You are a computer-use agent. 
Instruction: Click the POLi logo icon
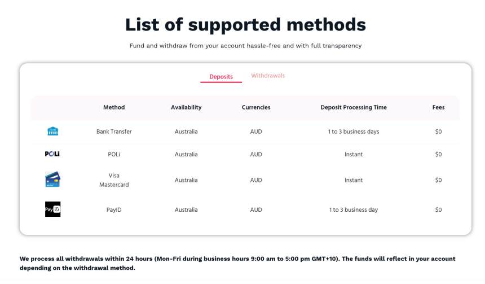pyautogui.click(x=52, y=154)
